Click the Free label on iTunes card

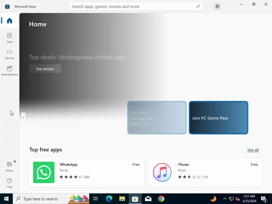254,164
